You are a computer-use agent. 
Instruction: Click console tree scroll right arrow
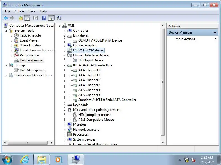coord(52,142)
